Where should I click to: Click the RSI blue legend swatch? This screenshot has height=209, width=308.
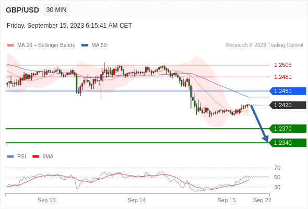click(x=10, y=157)
